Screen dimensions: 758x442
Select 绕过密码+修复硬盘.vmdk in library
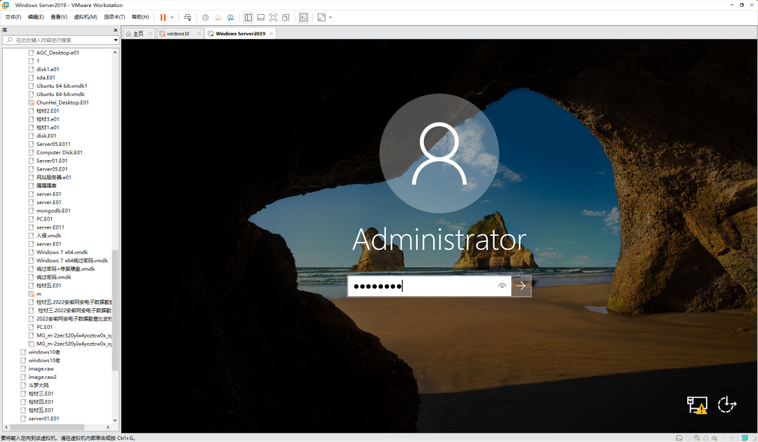(66, 269)
